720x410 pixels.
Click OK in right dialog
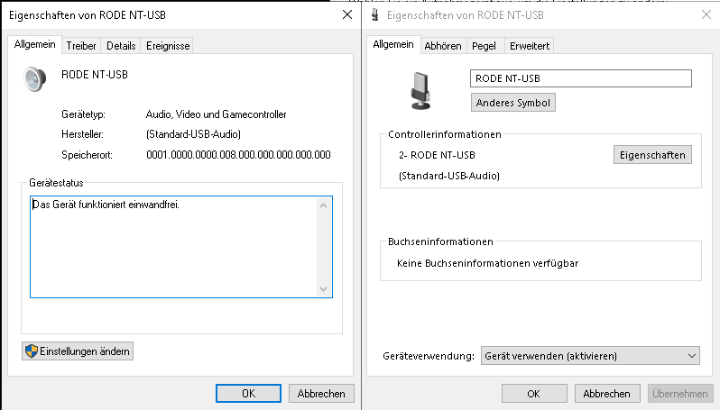534,394
